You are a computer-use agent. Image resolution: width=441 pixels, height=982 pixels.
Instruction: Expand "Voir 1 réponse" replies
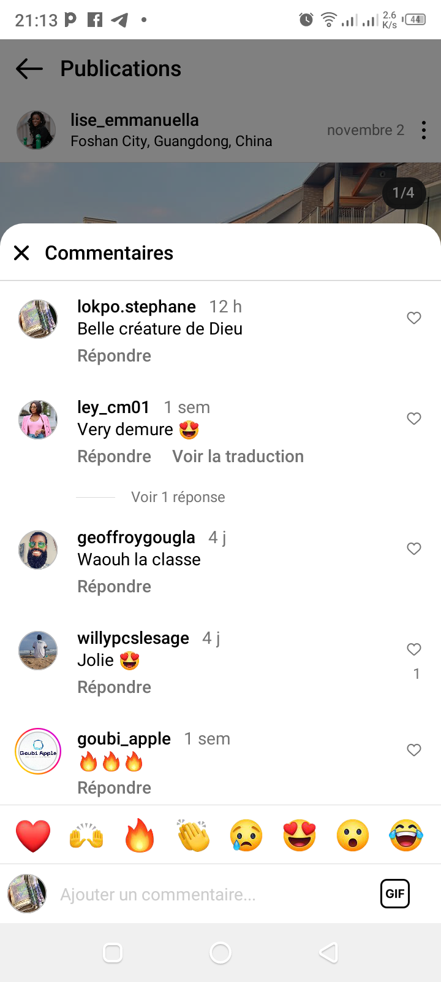pyautogui.click(x=178, y=497)
